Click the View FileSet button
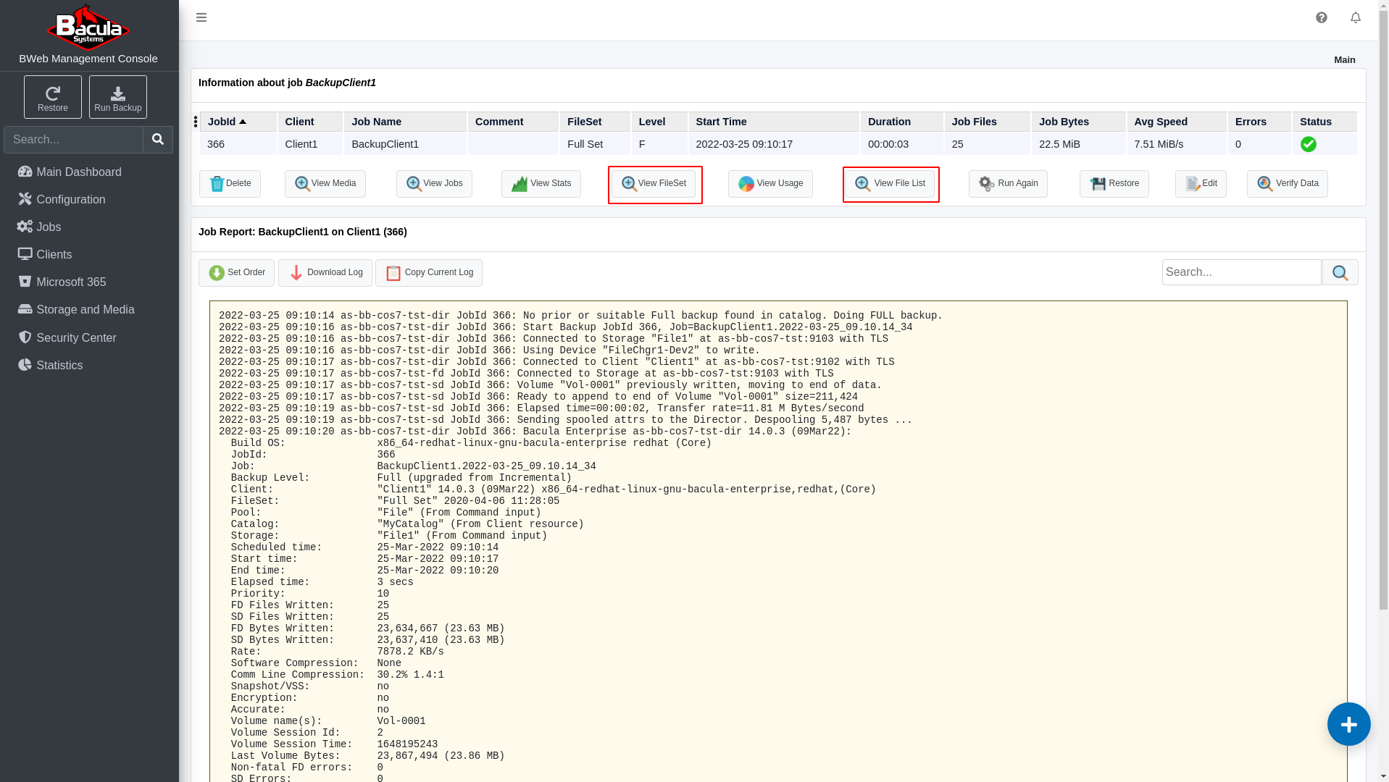The height and width of the screenshot is (782, 1389). pyautogui.click(x=654, y=184)
